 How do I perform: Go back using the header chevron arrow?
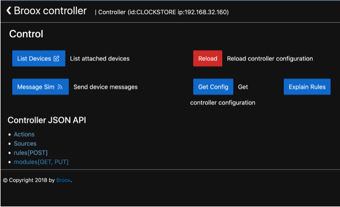(9, 10)
